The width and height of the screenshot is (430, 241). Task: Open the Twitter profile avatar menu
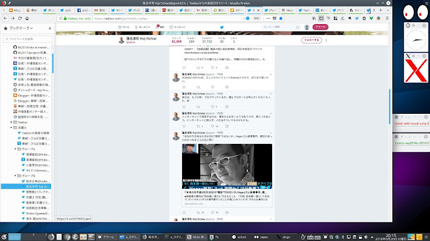306,27
